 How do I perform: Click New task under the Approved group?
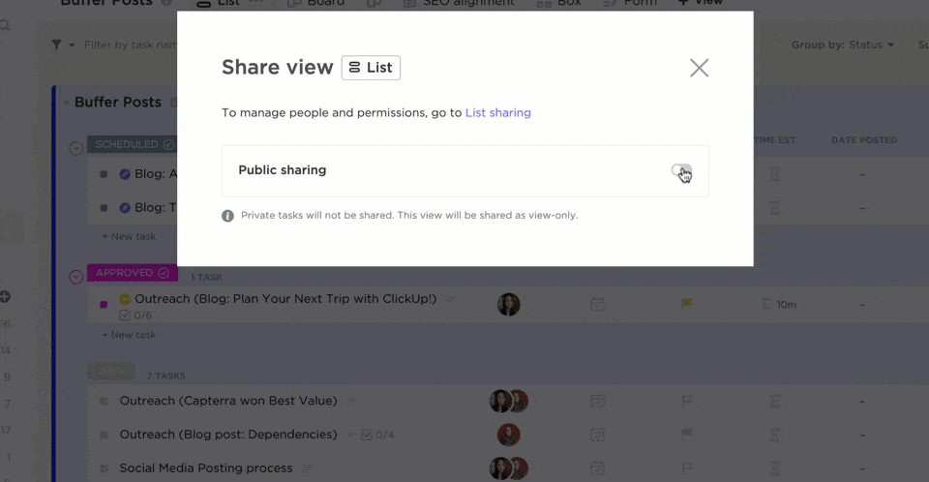point(133,335)
